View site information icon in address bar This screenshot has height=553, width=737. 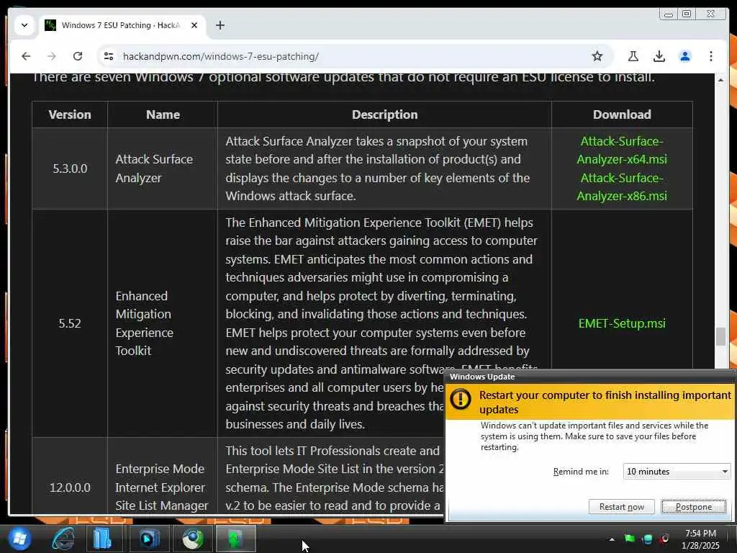(109, 56)
